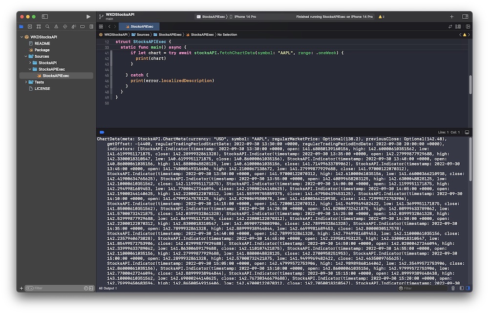Open the Project navigator folder icon

tap(21, 27)
